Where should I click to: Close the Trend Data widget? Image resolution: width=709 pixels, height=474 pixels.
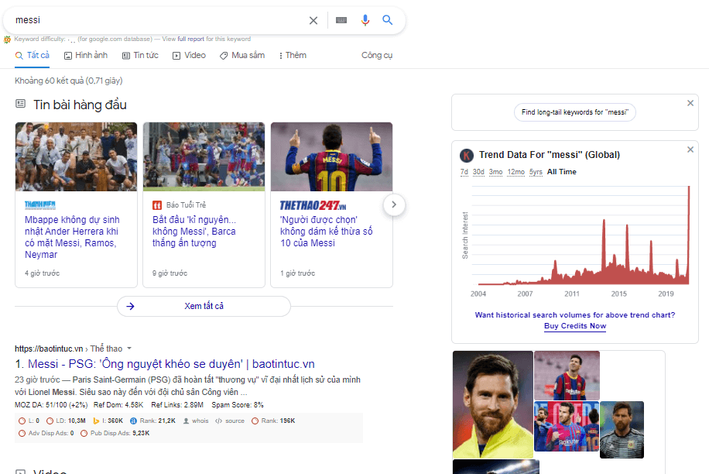[690, 149]
